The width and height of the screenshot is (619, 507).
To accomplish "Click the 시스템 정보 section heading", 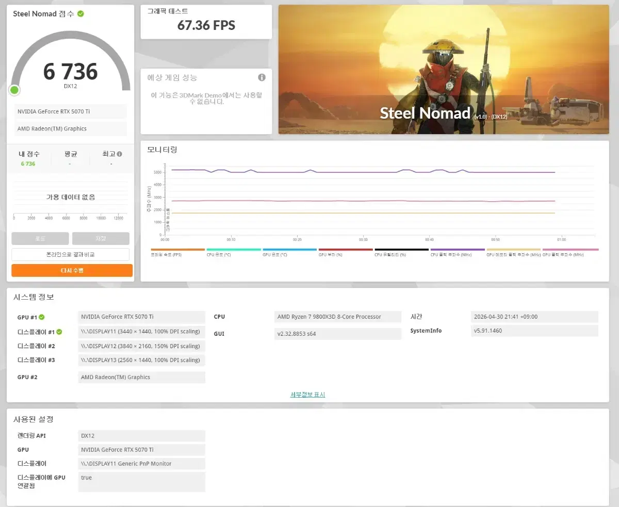I will pos(34,297).
